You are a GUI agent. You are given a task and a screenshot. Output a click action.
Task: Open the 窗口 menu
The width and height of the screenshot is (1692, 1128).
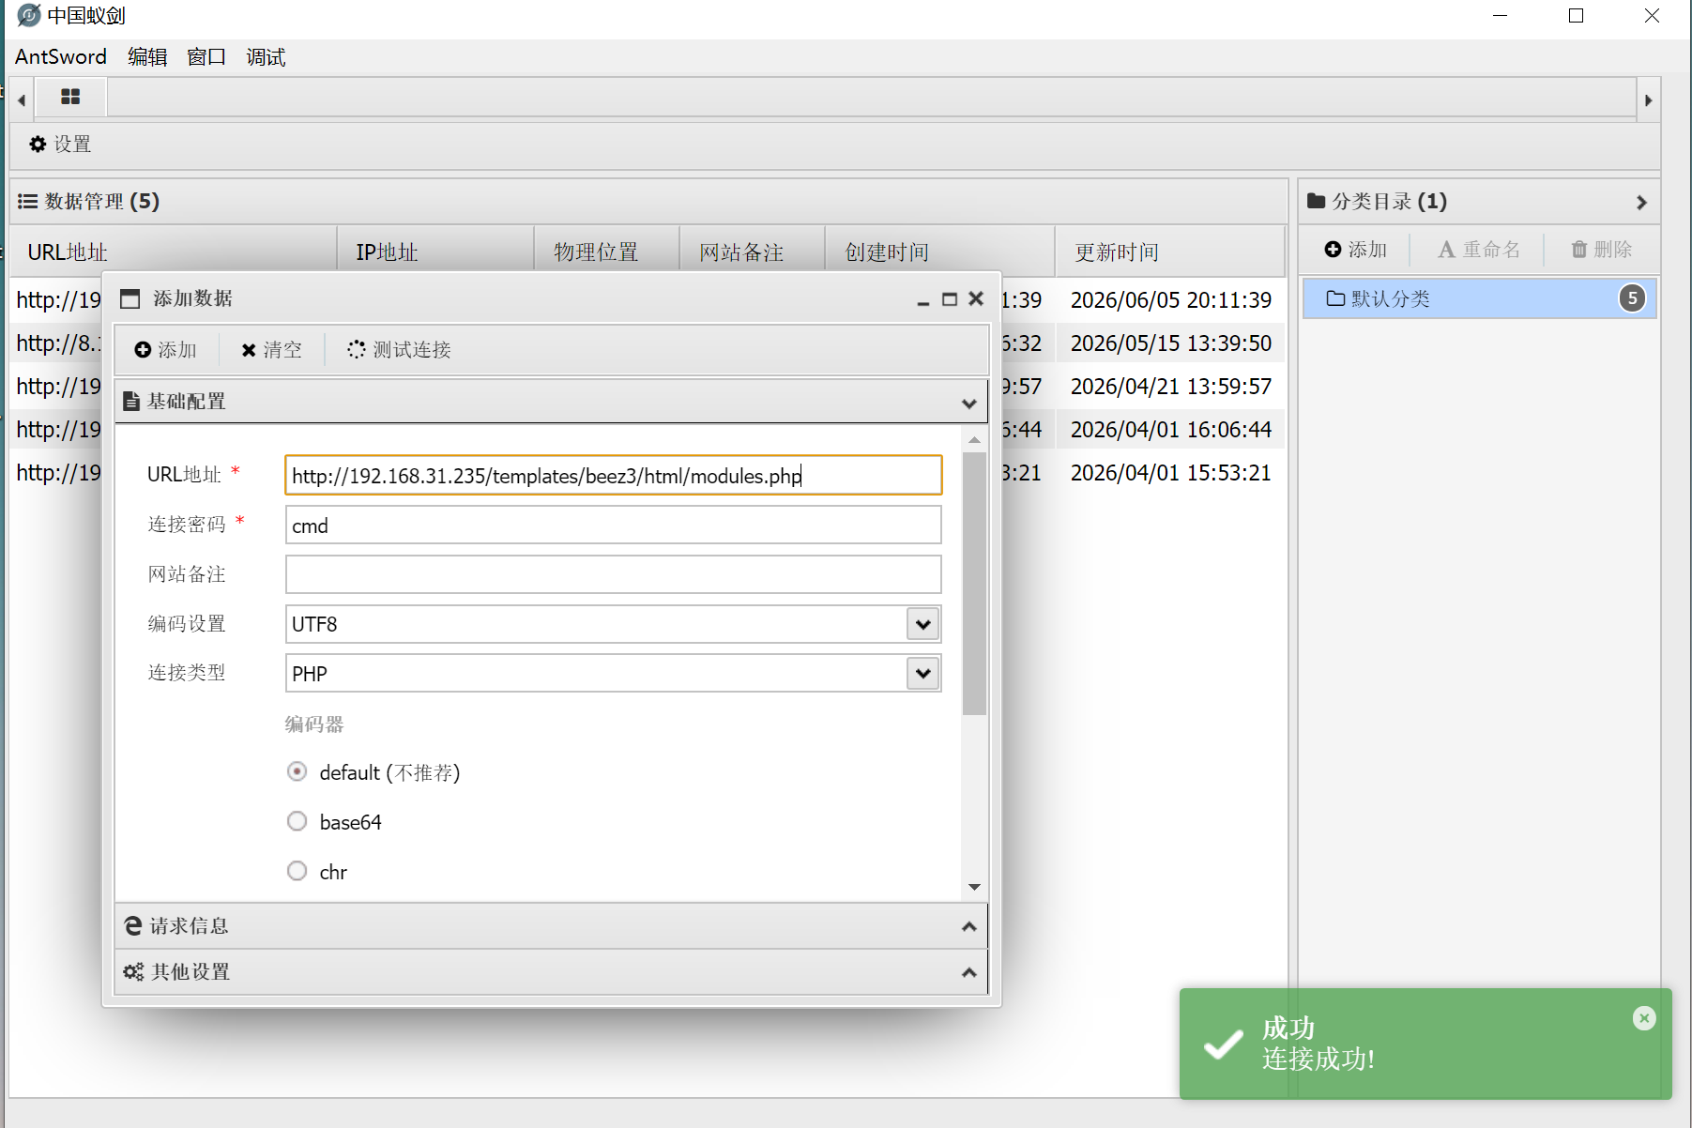(x=206, y=57)
